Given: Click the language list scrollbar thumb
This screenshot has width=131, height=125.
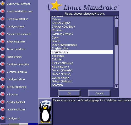Looking at the screenshot, I should [116, 36].
